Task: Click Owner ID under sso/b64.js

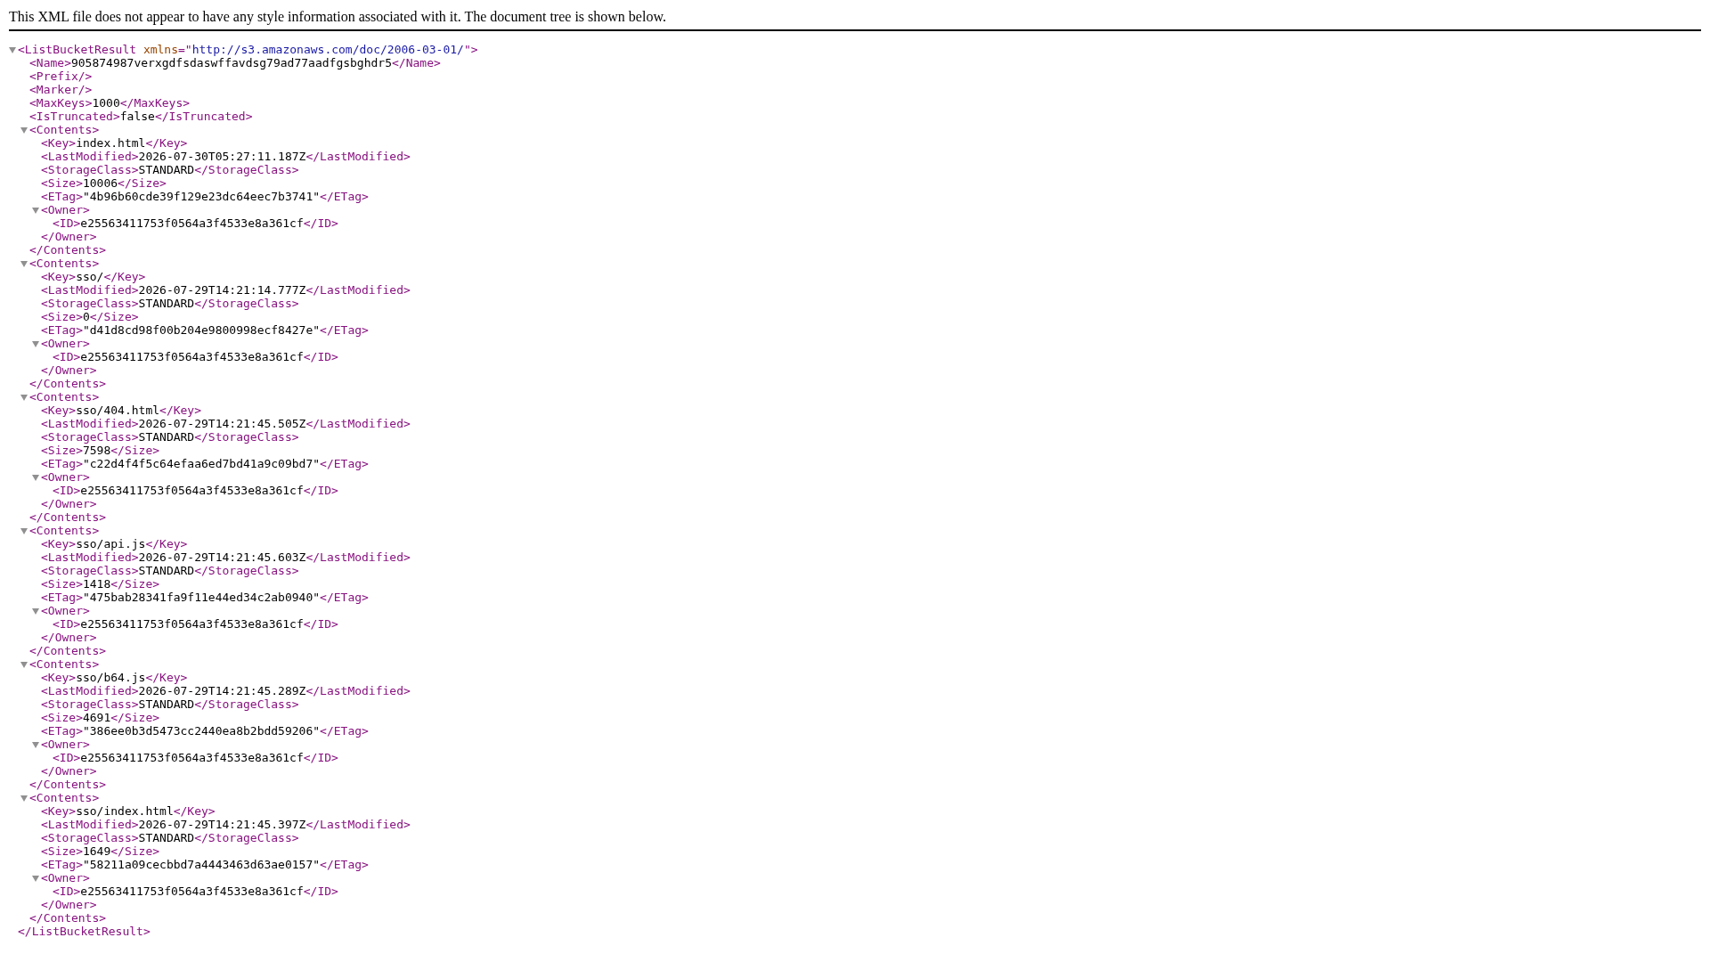Action: (x=192, y=758)
